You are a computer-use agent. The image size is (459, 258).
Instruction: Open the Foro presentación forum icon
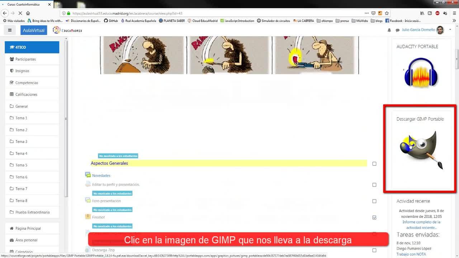[x=88, y=201]
